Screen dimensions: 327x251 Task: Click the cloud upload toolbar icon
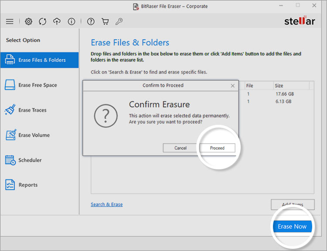(57, 21)
